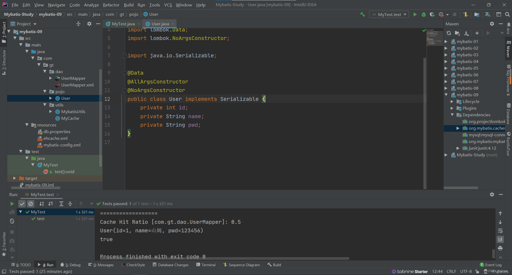The height and width of the screenshot is (275, 512).
Task: Run MyTest.test with the green play button
Action: [x=415, y=14]
